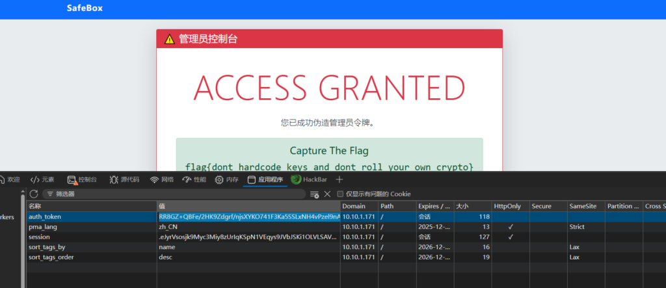The width and height of the screenshot is (666, 288).
Task: Sort cookies by the Domain column header
Action: (x=358, y=206)
